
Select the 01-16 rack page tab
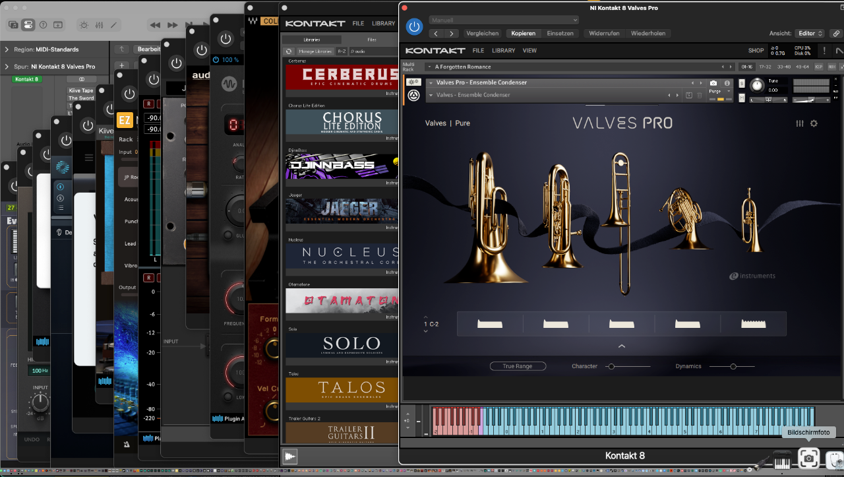(747, 67)
